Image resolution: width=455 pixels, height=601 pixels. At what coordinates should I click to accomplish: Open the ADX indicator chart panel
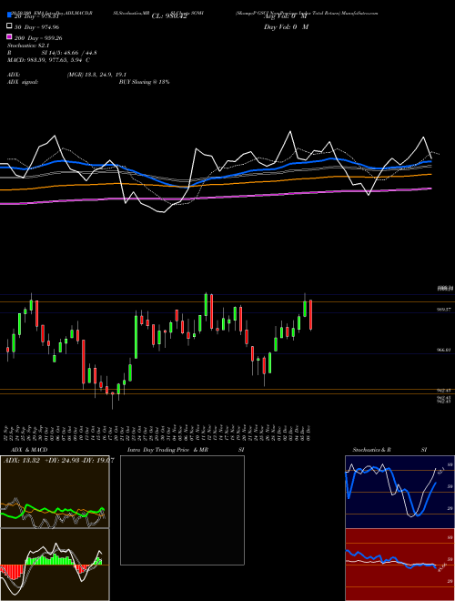[55, 492]
